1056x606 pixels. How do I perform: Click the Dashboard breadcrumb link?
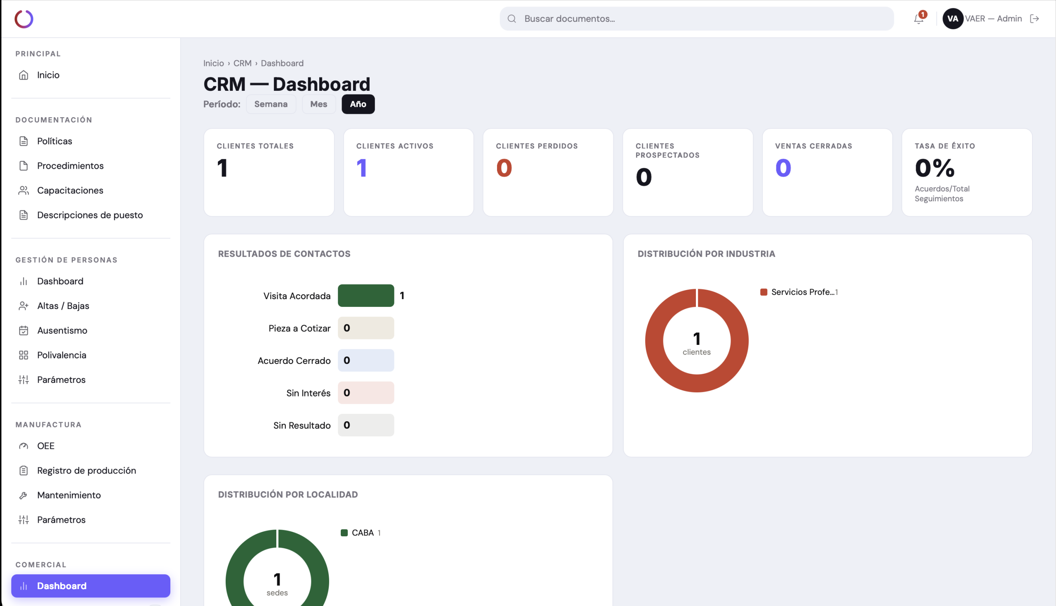[282, 63]
